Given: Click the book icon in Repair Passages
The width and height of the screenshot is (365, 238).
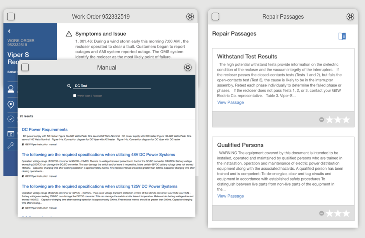Looking at the screenshot, I should click(x=342, y=36).
